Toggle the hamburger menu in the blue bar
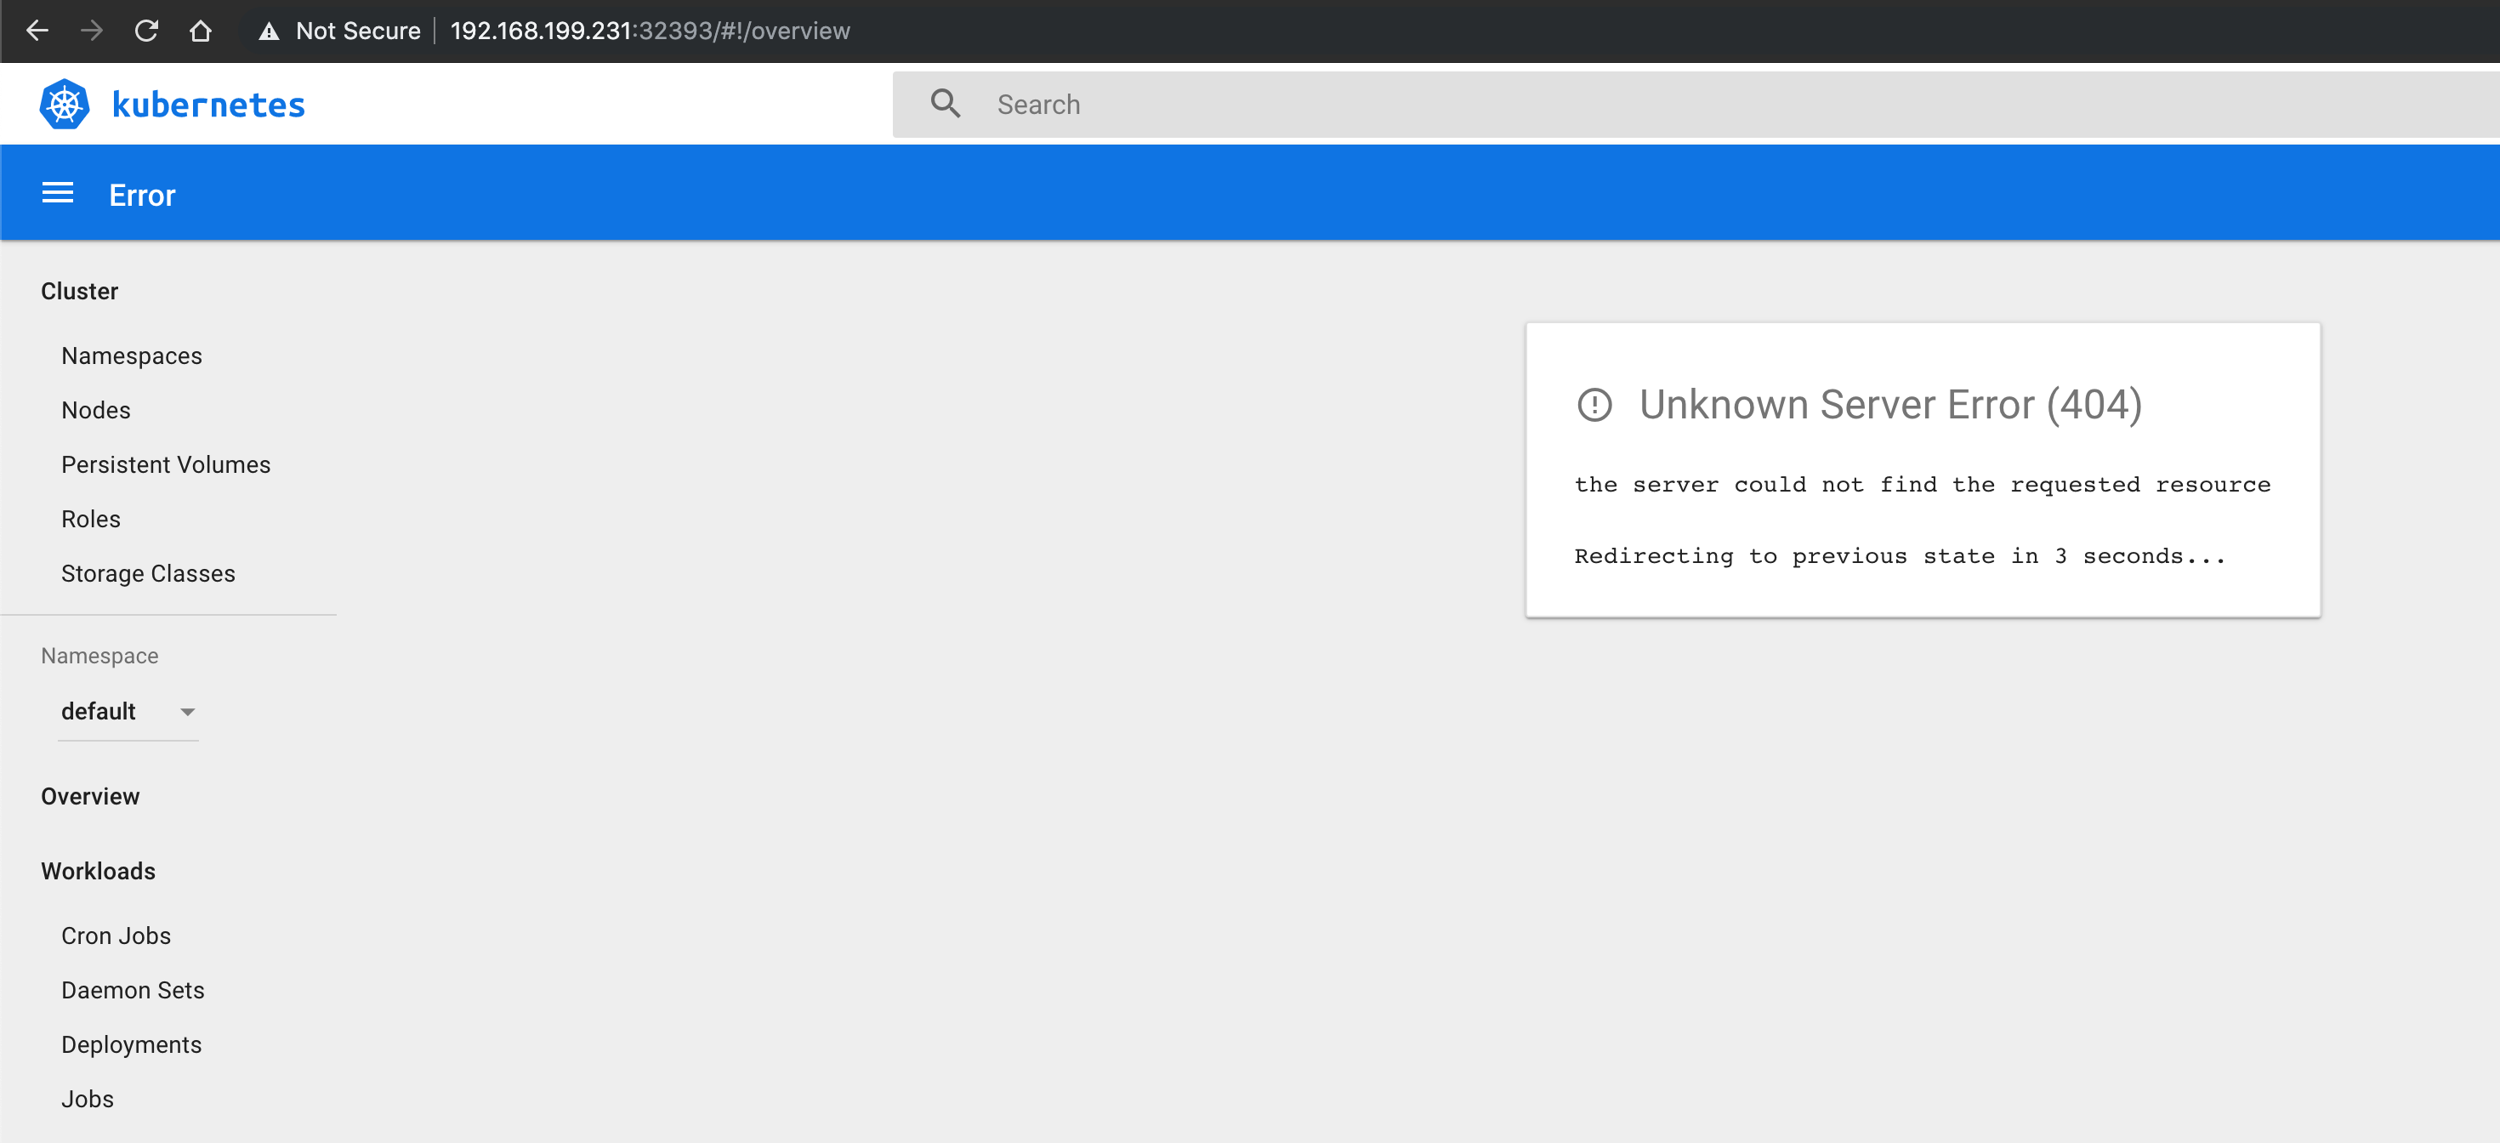Screen dimensions: 2500x1143 click(58, 193)
